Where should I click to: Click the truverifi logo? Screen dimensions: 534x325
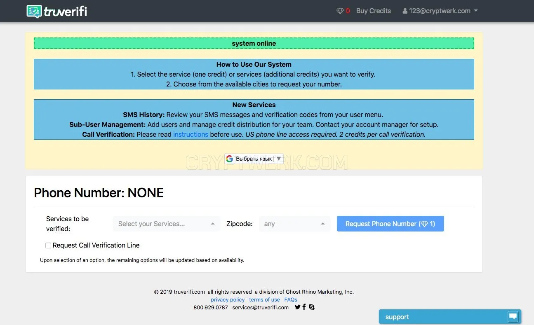coord(57,11)
